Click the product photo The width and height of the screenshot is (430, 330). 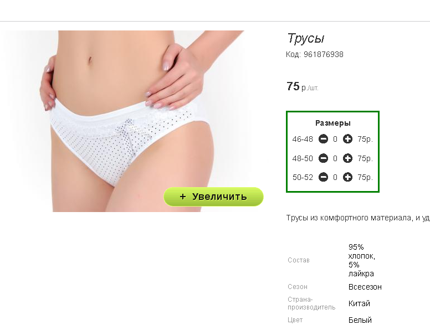pos(125,121)
